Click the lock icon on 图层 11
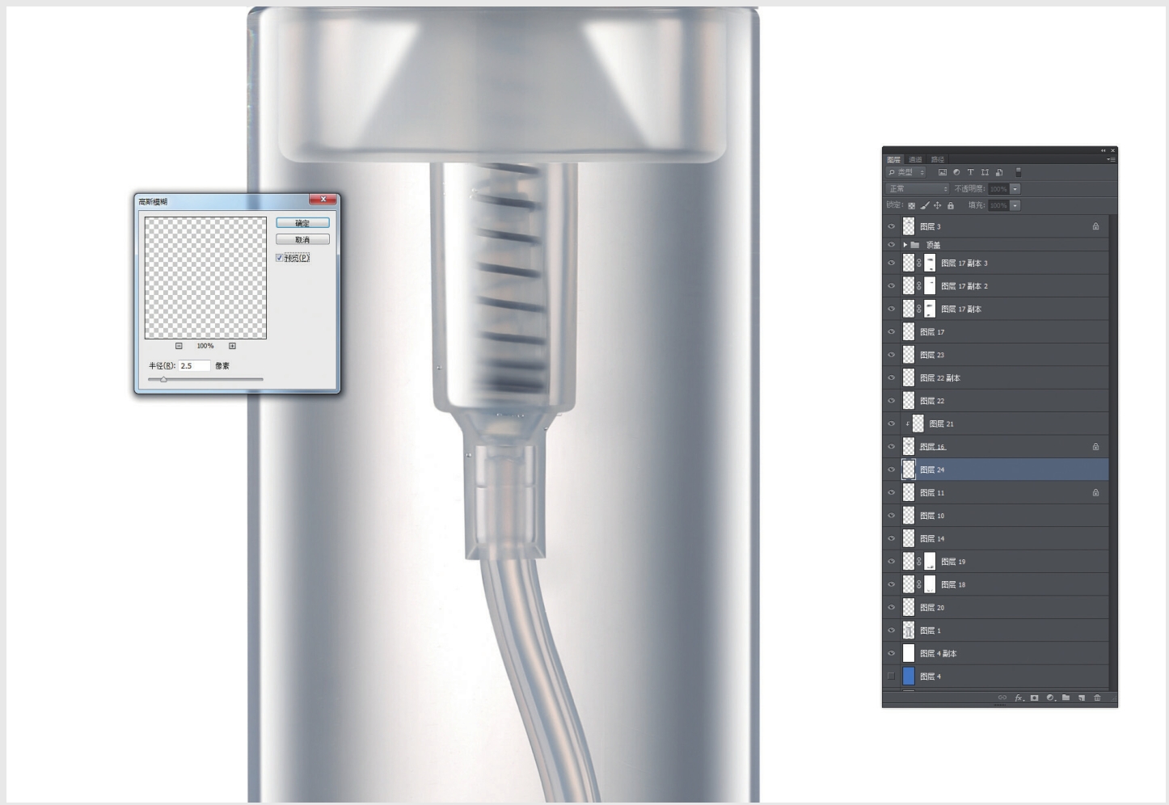The image size is (1169, 805). pos(1095,492)
